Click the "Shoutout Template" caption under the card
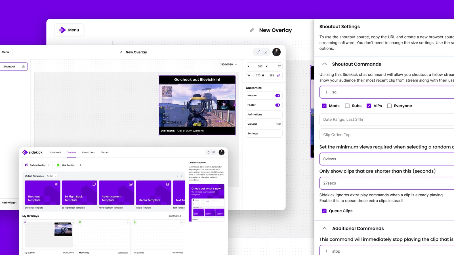This screenshot has width=454, height=255. pyautogui.click(x=34, y=208)
